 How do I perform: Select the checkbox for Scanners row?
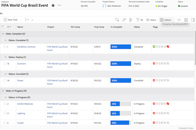point(5,64)
